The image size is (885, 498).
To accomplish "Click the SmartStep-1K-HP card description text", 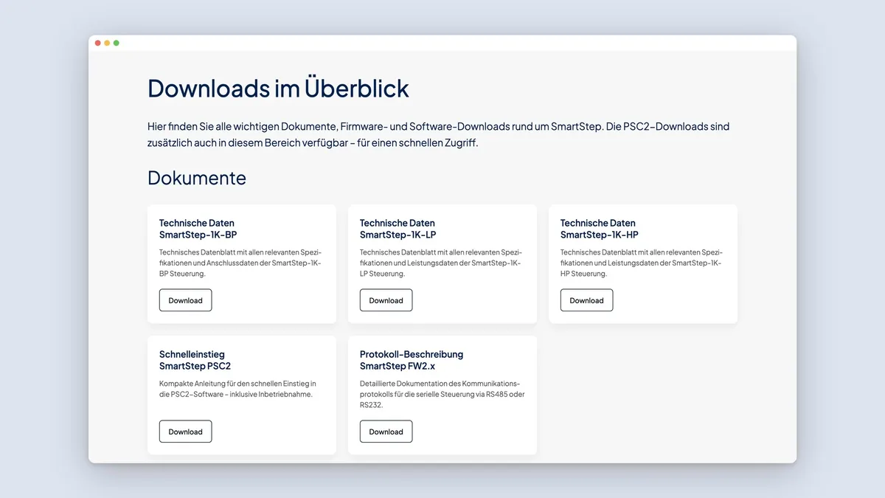I will (642, 263).
